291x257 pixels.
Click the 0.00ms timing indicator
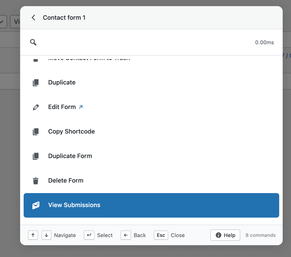pos(264,42)
